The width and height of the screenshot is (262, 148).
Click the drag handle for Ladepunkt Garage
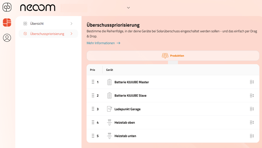pos(93,109)
